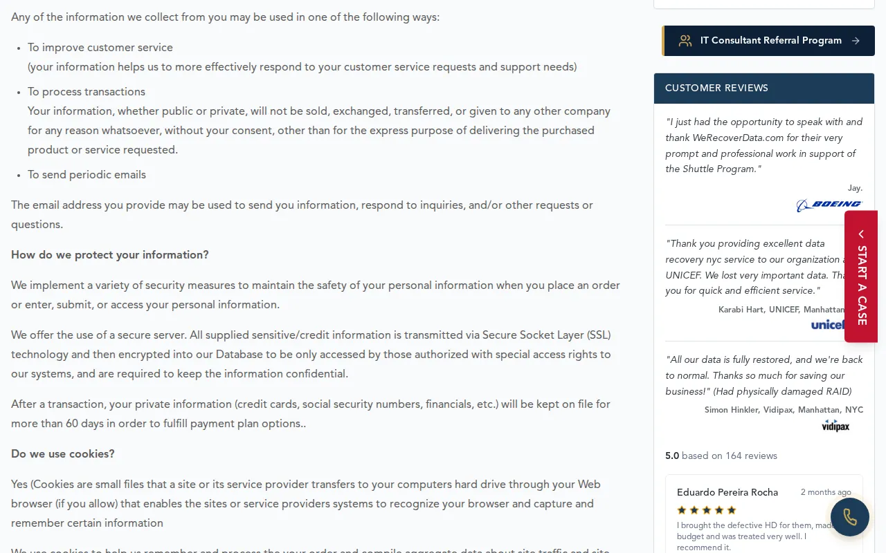
Task: Click the UNICEF logo in customer reviews
Action: pos(826,324)
